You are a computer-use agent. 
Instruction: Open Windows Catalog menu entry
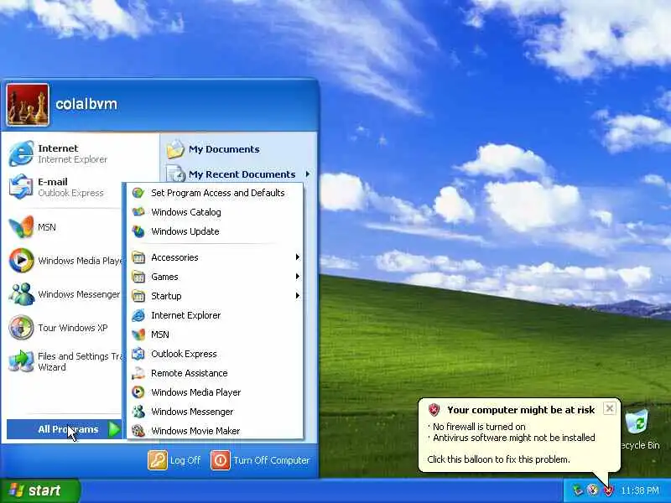(215, 212)
